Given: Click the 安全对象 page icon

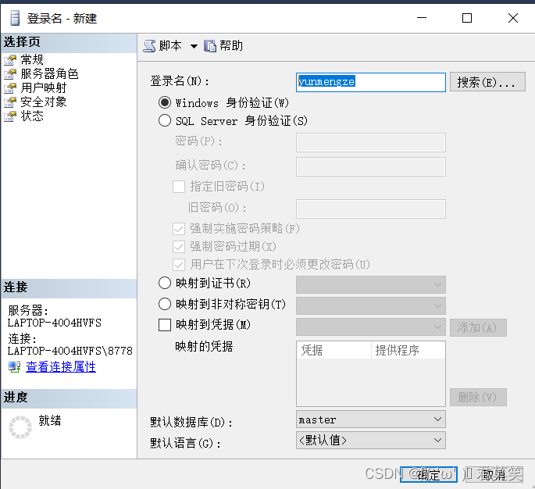Looking at the screenshot, I should point(10,102).
